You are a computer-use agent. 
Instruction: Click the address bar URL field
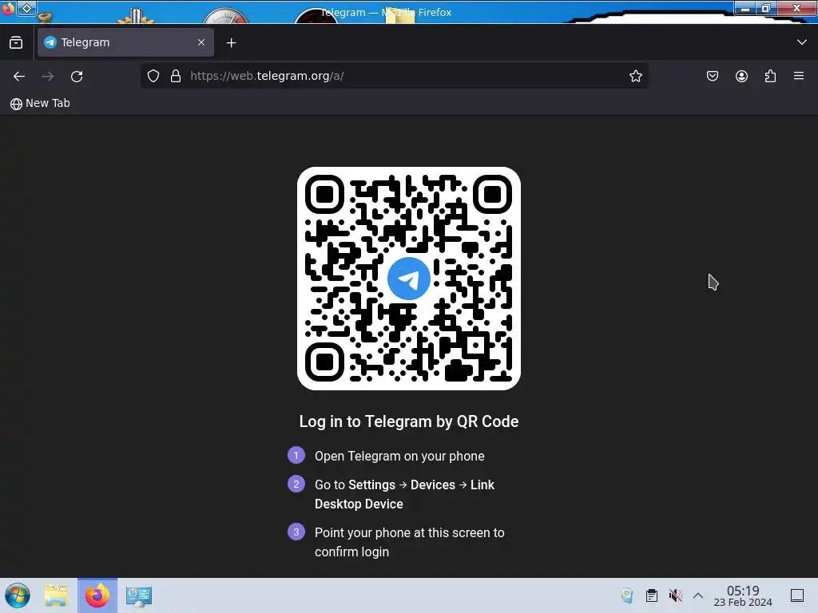coord(394,76)
